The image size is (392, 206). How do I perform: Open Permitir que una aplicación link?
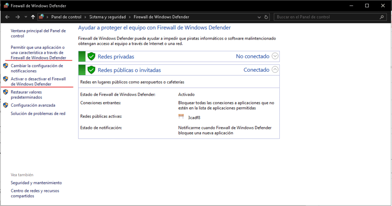click(x=37, y=53)
